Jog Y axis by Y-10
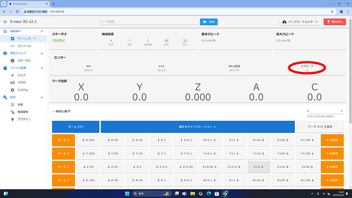The height and width of the screenshot is (198, 352). click(137, 154)
